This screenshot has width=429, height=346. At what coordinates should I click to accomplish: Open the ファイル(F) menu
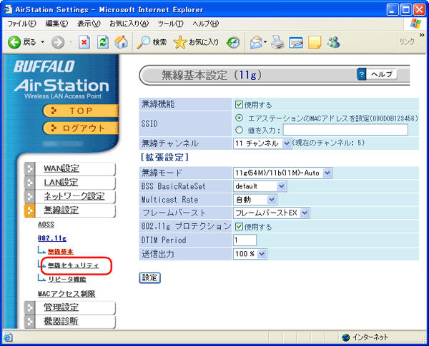(22, 24)
